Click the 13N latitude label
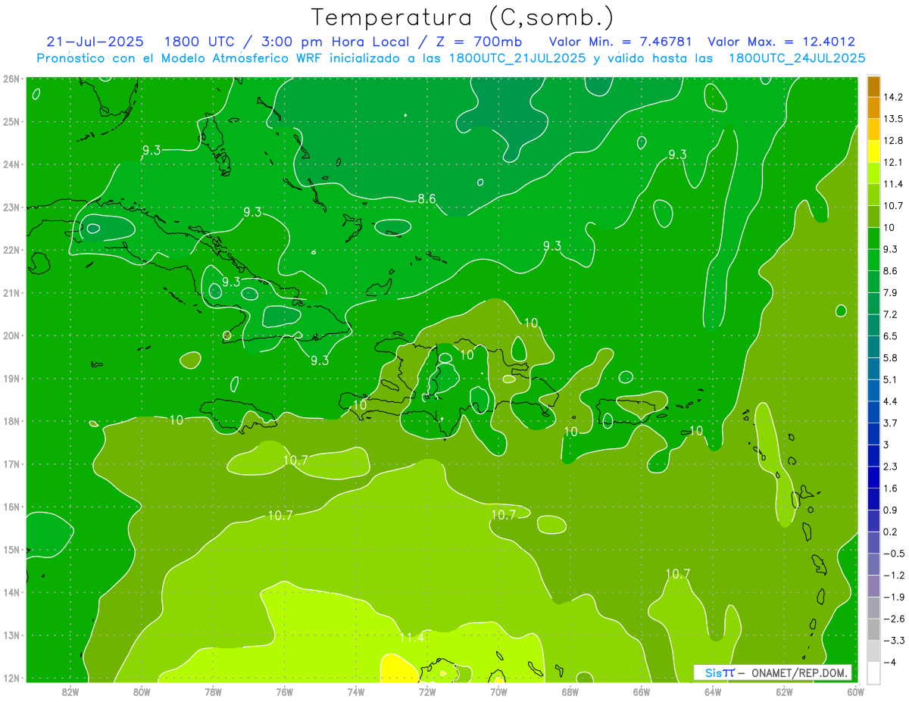 pos(11,635)
